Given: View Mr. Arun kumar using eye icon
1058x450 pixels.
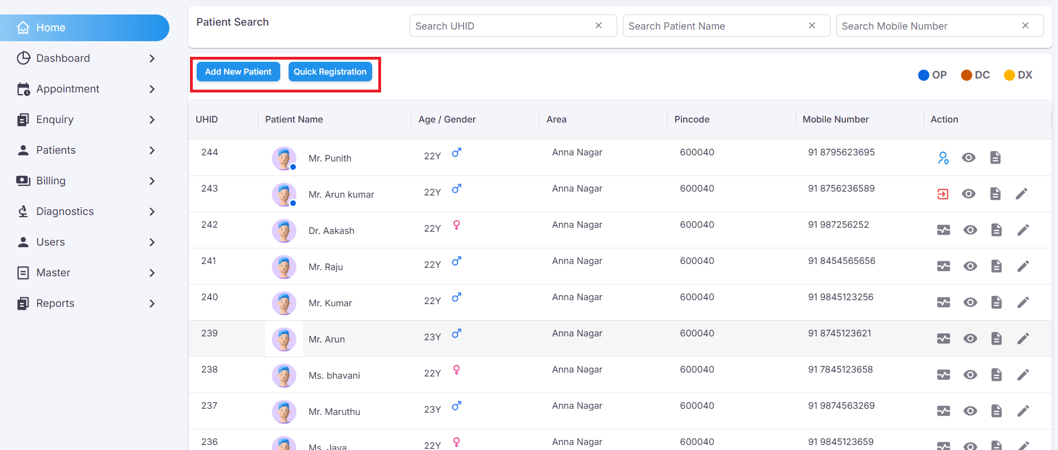Looking at the screenshot, I should [969, 194].
